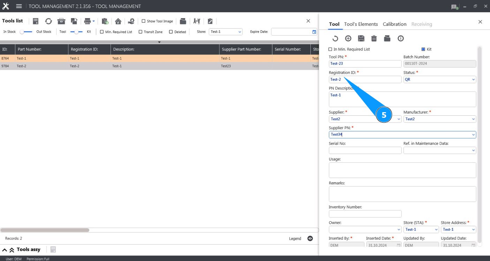Click the Serial No input field

click(365, 150)
